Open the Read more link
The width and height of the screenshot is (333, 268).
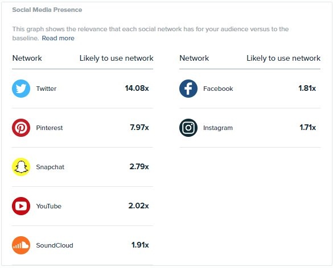tap(58, 38)
